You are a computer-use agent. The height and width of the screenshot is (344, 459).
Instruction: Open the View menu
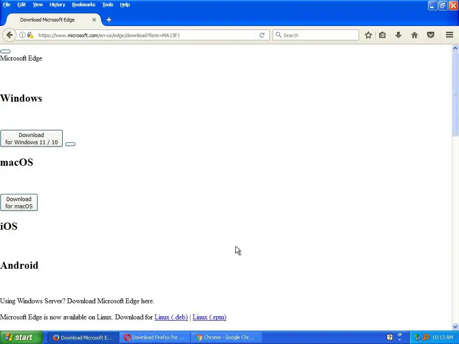pyautogui.click(x=38, y=4)
